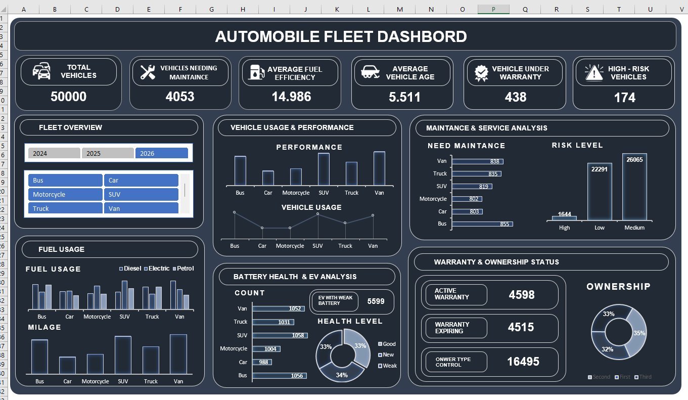Filter by Car in vehicle slicer
This screenshot has width=688, height=400.
(x=141, y=180)
